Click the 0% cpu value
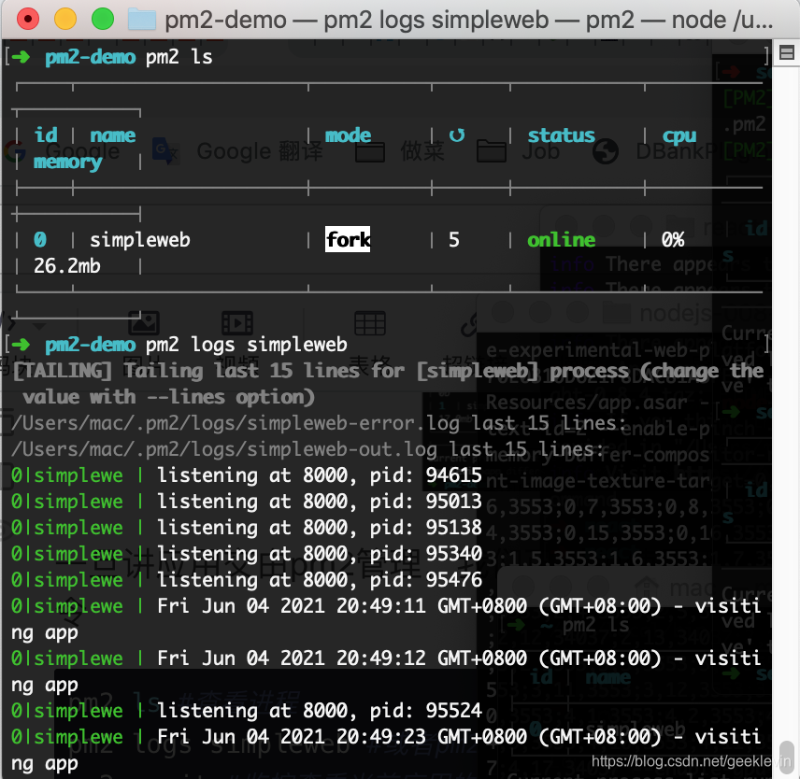 tap(673, 240)
